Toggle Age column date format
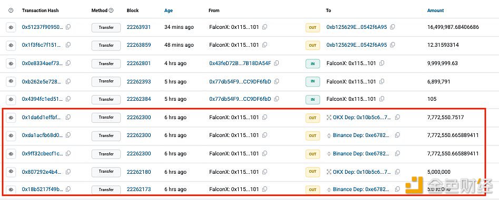Image resolution: width=499 pixels, height=200 pixels. [168, 10]
